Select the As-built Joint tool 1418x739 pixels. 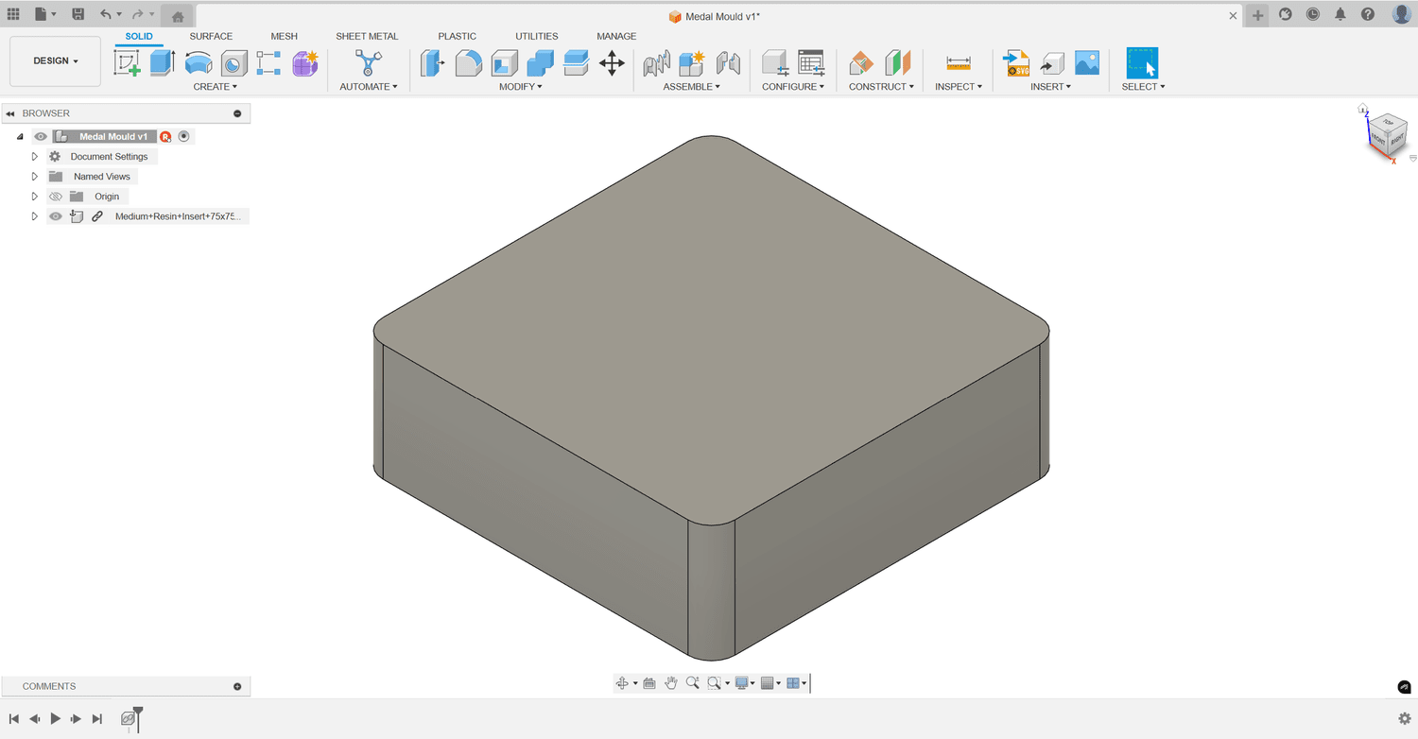click(728, 63)
